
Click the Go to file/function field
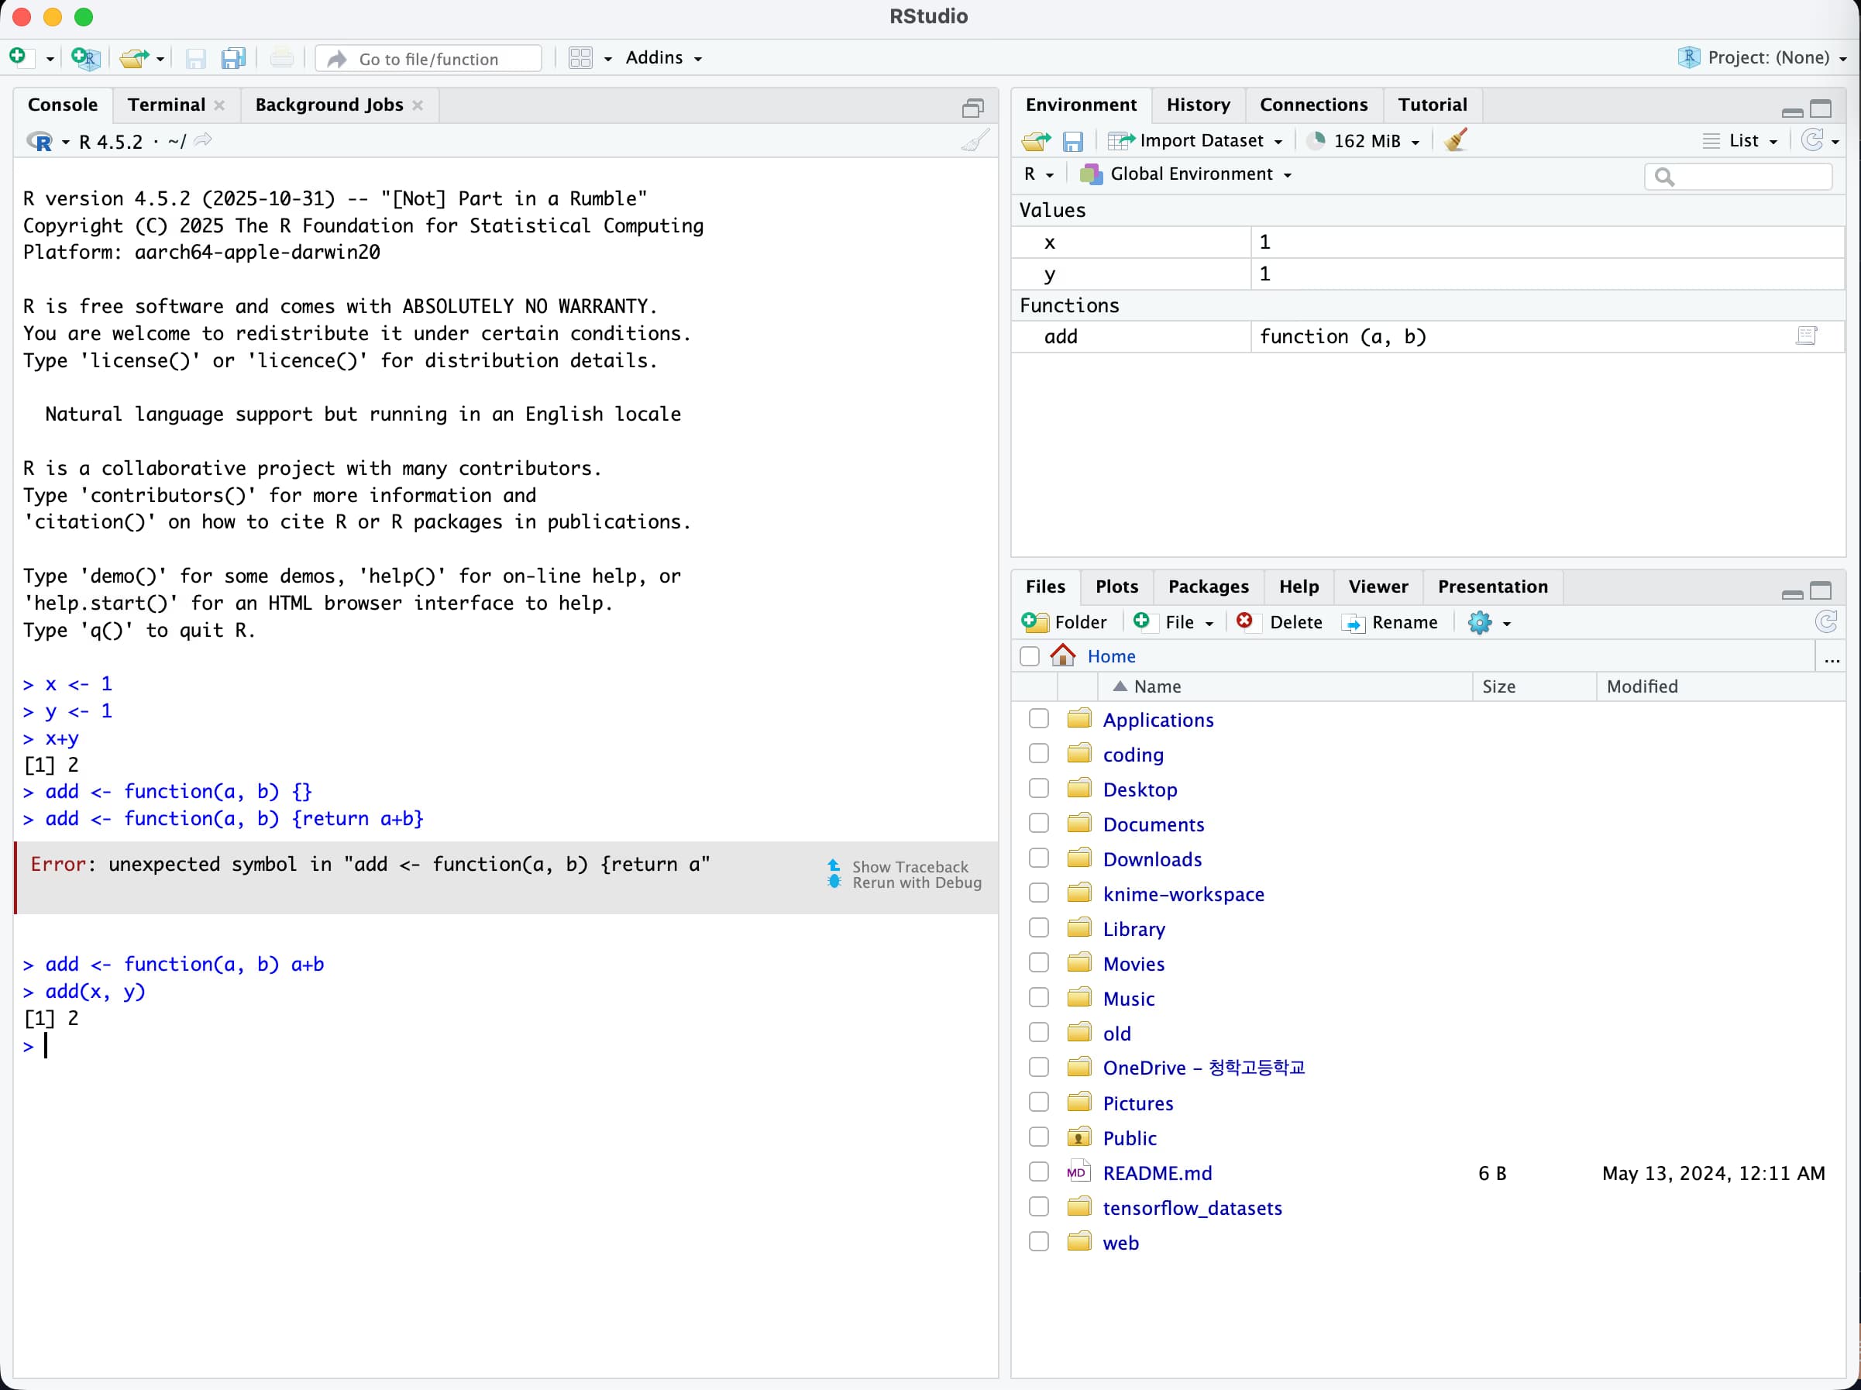pyautogui.click(x=429, y=58)
